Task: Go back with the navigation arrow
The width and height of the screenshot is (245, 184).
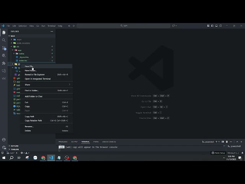Action: pos(69,26)
